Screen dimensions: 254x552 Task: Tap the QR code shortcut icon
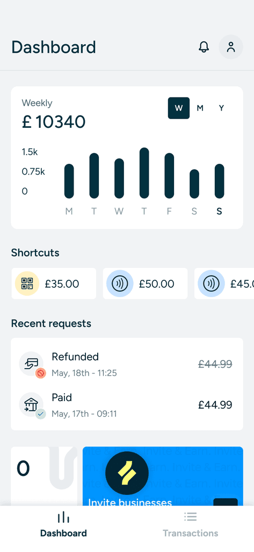click(x=27, y=284)
